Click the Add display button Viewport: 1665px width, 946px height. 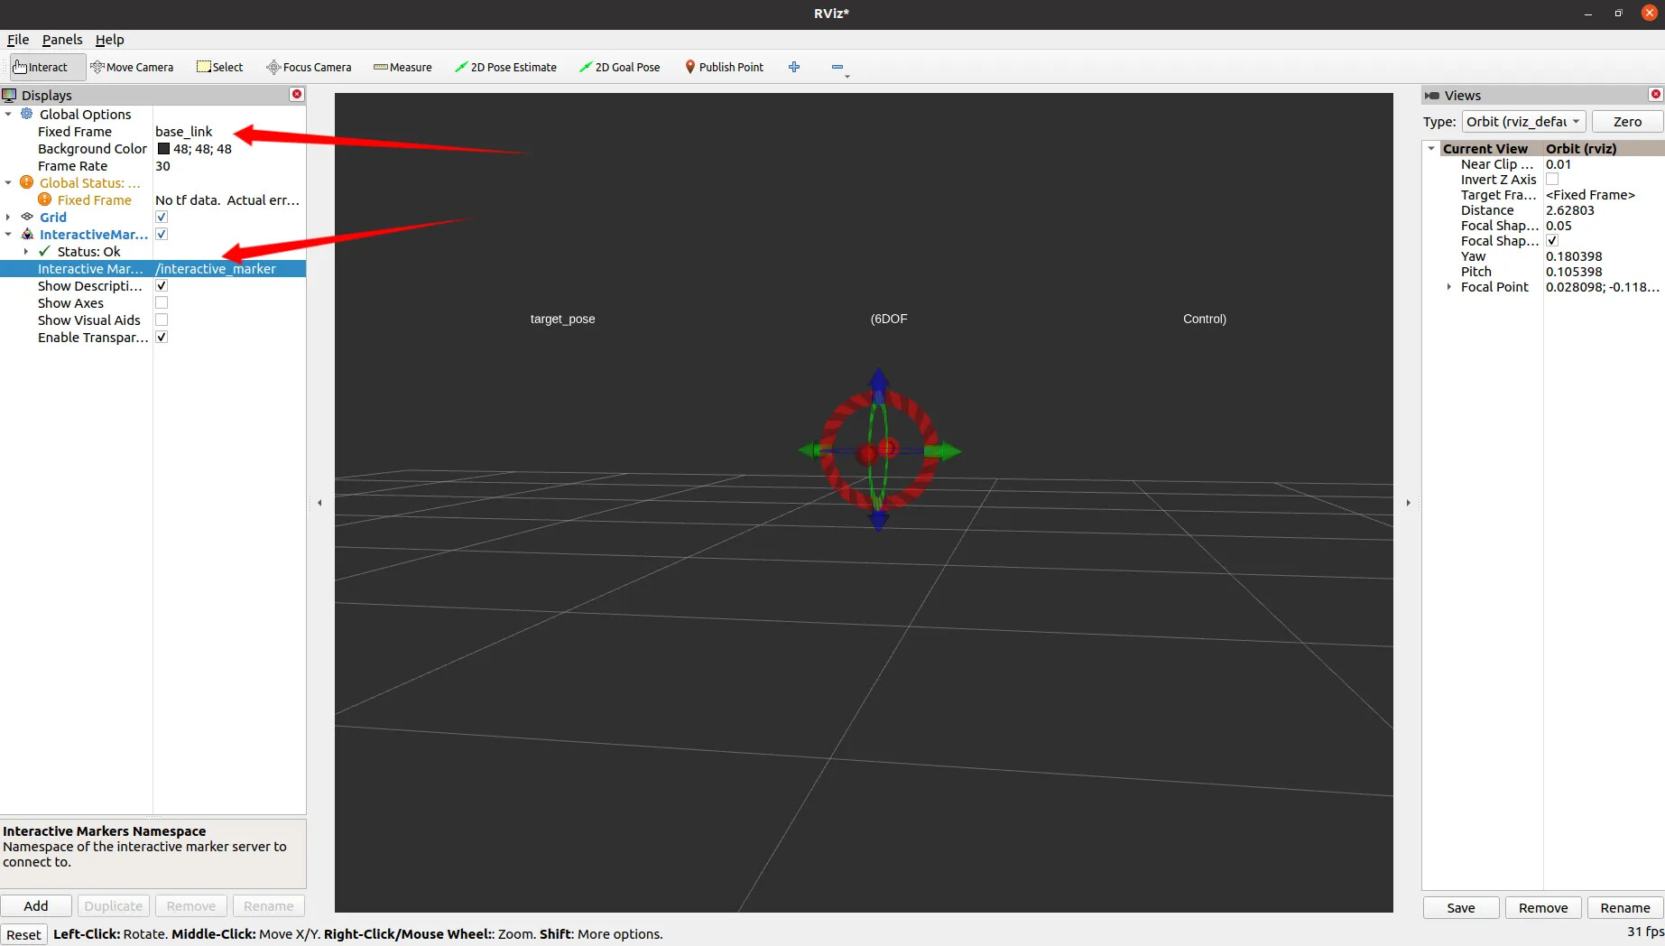[36, 905]
